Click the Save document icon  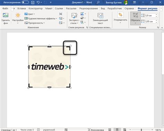click(x=33, y=2)
